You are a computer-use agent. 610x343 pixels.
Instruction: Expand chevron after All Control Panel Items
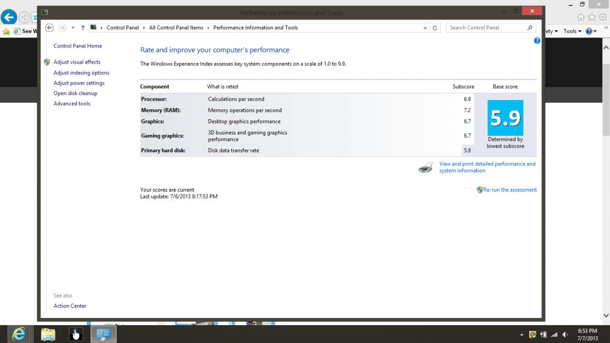tap(208, 28)
